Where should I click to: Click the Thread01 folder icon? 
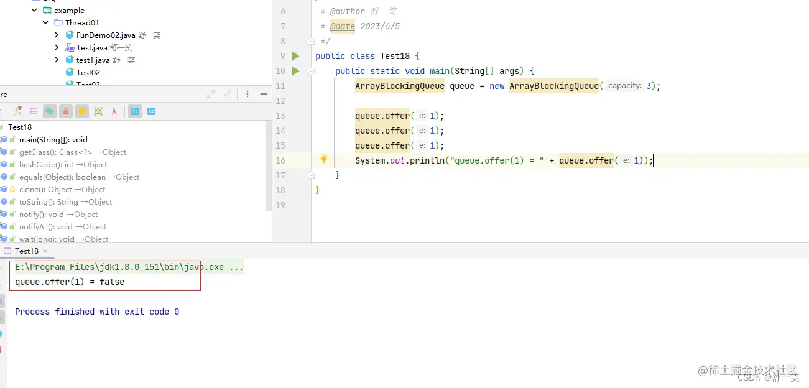58,23
